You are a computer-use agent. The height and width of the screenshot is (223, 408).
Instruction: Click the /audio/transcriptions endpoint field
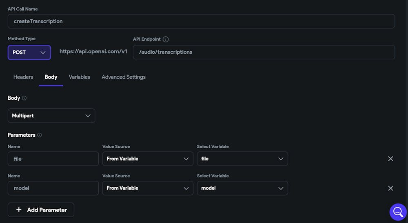(x=264, y=52)
